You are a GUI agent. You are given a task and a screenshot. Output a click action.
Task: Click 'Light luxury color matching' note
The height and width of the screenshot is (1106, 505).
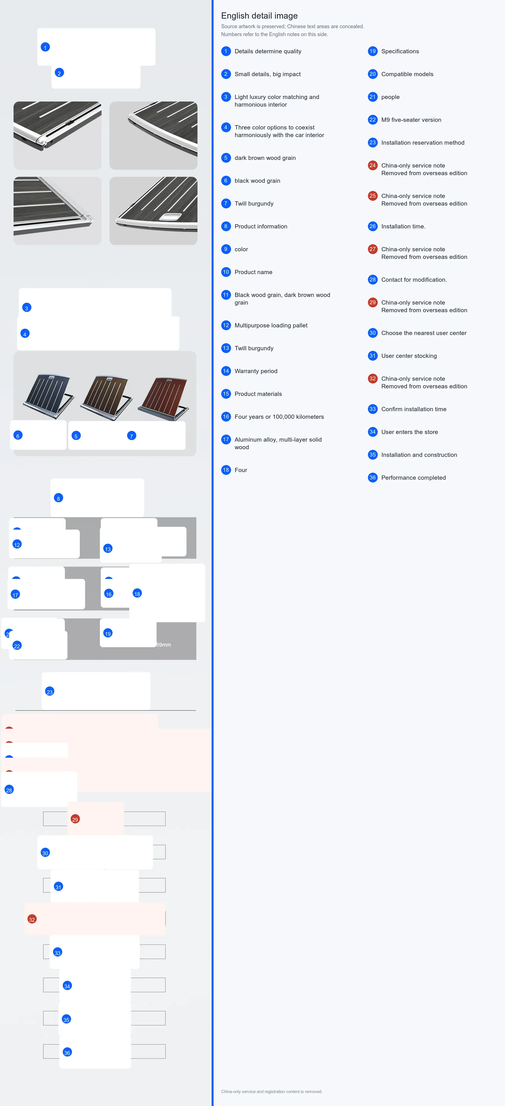(x=276, y=101)
